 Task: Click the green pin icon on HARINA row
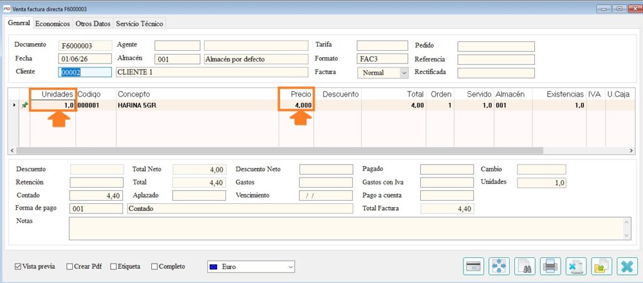(x=24, y=105)
